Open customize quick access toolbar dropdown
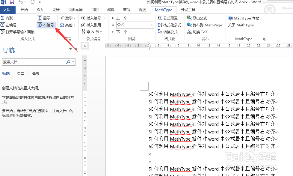 (x=40, y=2)
